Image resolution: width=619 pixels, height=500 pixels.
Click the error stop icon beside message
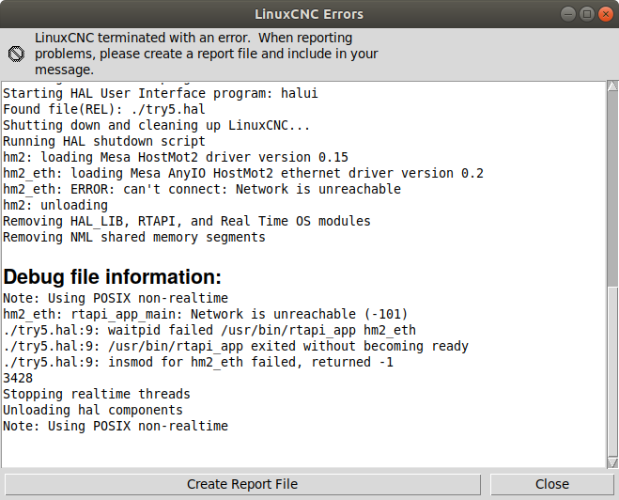click(x=16, y=54)
